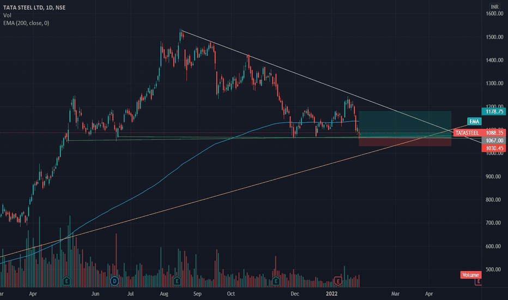508x300 pixels.
Task: Select the 1088.35 last price label
Action: (x=494, y=133)
